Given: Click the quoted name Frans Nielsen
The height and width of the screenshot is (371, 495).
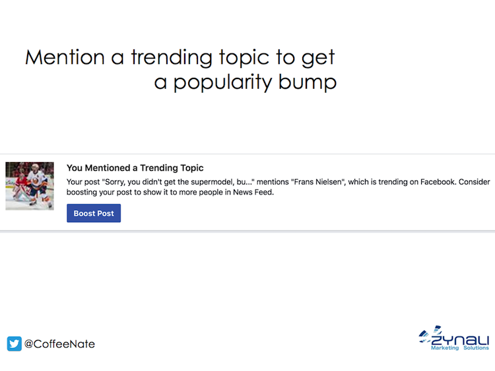Looking at the screenshot, I should (x=318, y=182).
